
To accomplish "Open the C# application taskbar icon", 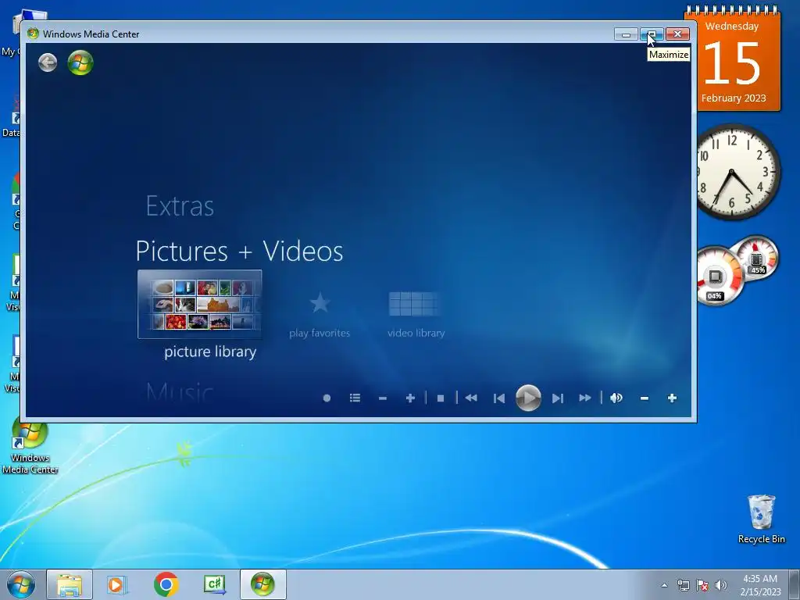I will pos(214,584).
